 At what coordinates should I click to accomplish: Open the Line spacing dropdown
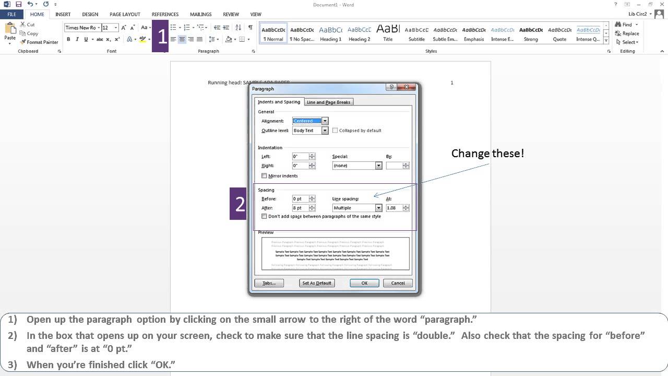(x=379, y=208)
